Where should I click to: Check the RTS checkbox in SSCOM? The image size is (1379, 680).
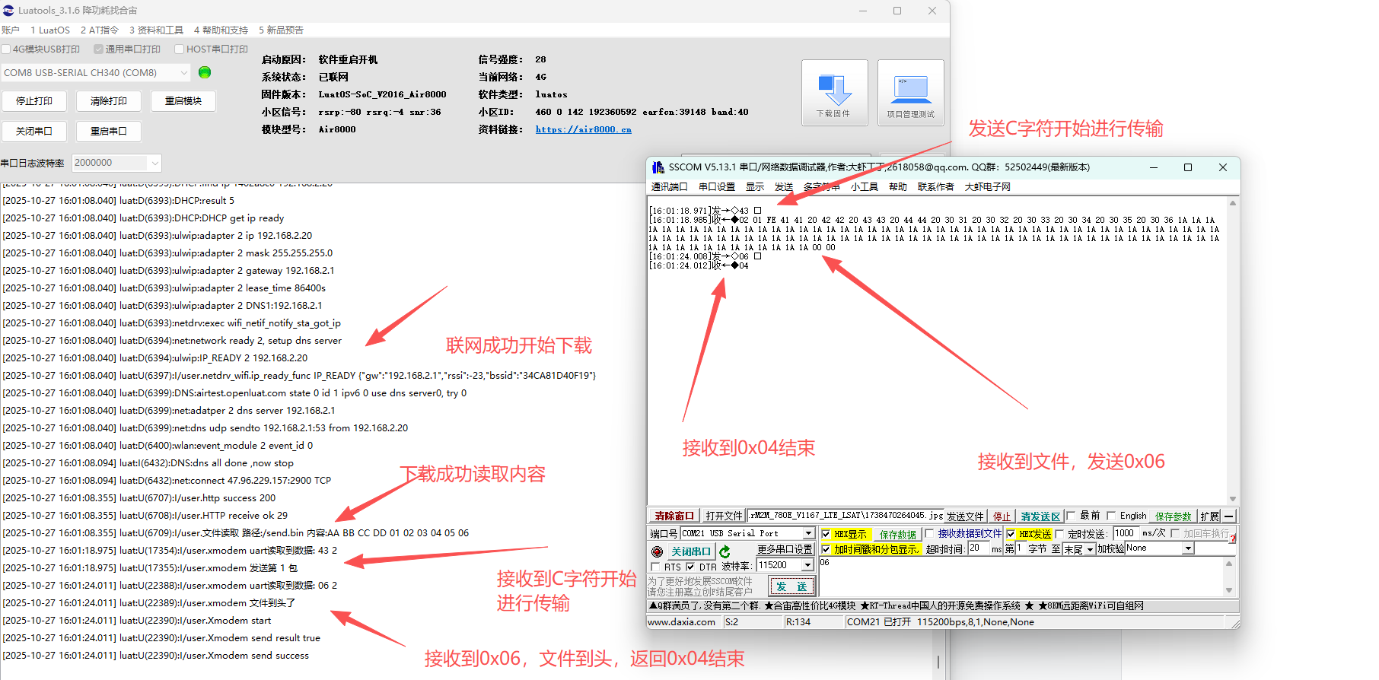click(655, 567)
